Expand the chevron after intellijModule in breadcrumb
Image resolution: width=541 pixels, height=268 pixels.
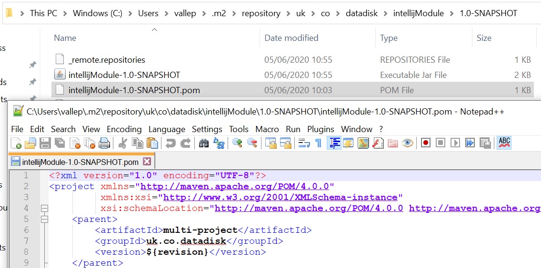452,13
